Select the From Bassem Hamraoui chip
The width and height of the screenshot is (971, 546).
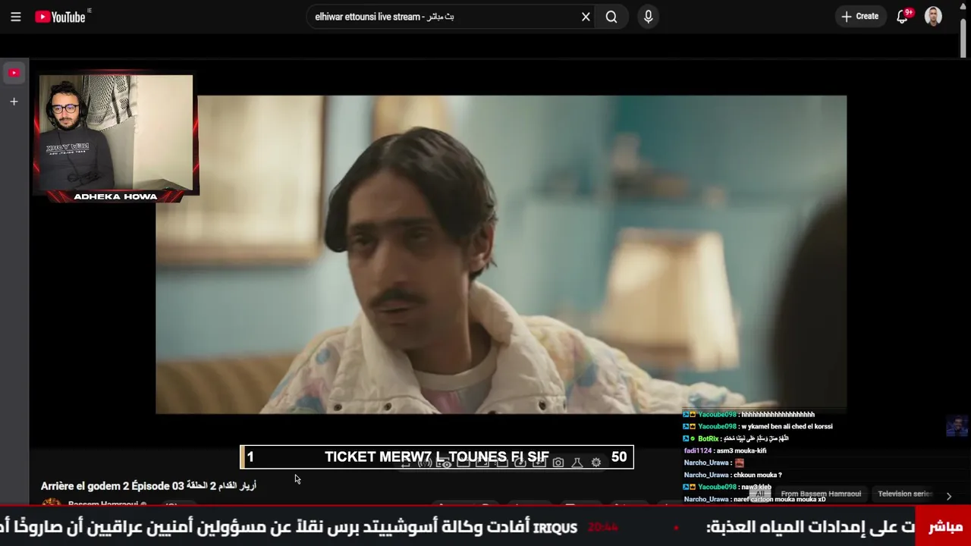[x=821, y=494]
